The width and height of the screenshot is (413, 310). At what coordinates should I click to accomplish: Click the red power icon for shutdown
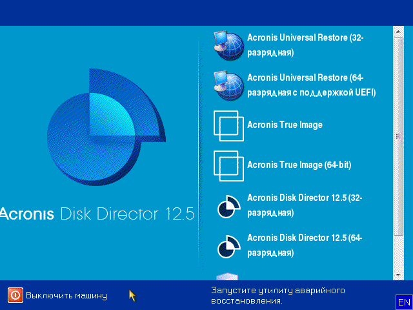[15, 295]
